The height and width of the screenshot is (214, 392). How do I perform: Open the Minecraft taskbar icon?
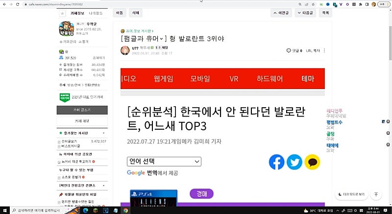96,211
